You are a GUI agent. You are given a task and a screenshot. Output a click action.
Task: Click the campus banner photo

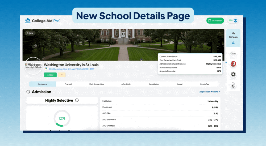(123, 45)
